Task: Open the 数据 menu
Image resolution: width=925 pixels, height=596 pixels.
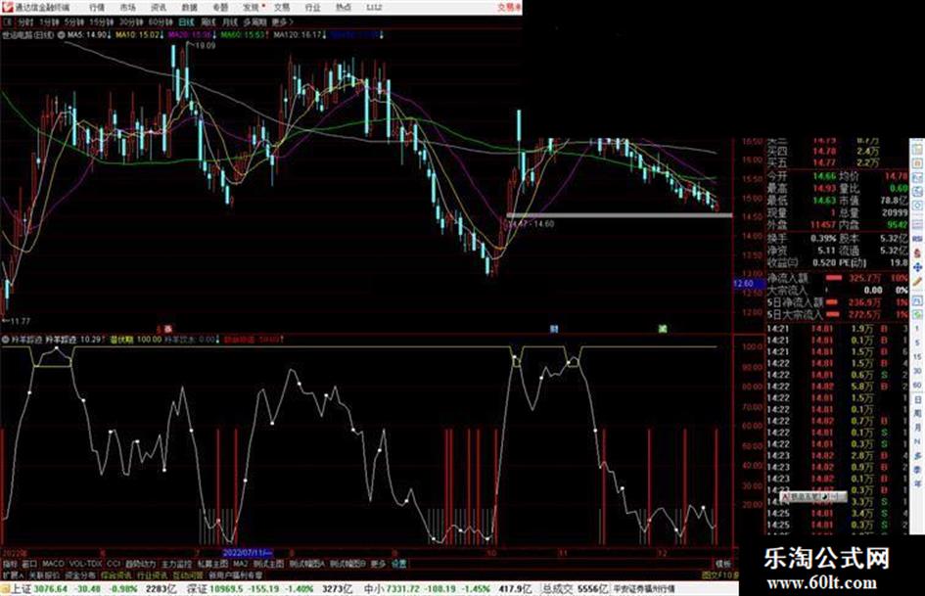Action: coord(189,8)
